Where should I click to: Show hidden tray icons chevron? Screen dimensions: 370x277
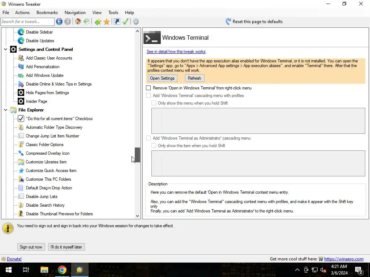click(297, 270)
